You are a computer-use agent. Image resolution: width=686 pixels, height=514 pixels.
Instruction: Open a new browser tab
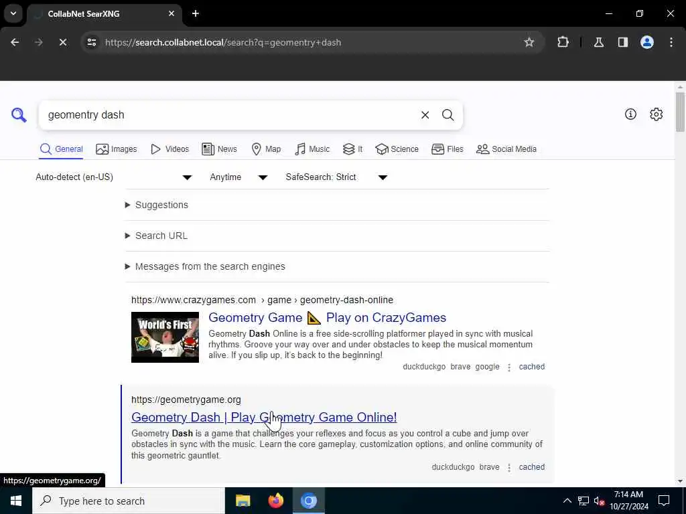point(196,13)
